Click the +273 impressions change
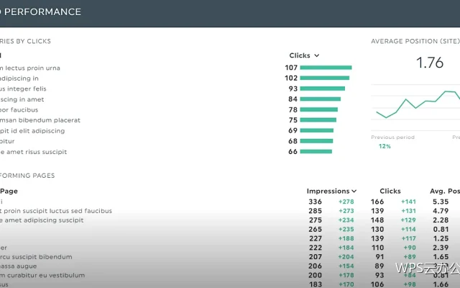 click(346, 211)
